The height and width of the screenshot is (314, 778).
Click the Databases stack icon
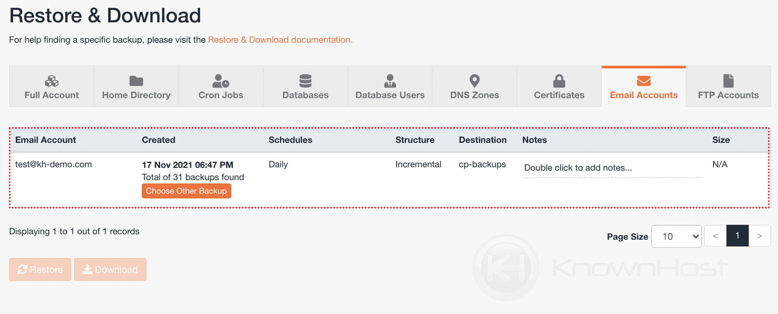point(305,81)
